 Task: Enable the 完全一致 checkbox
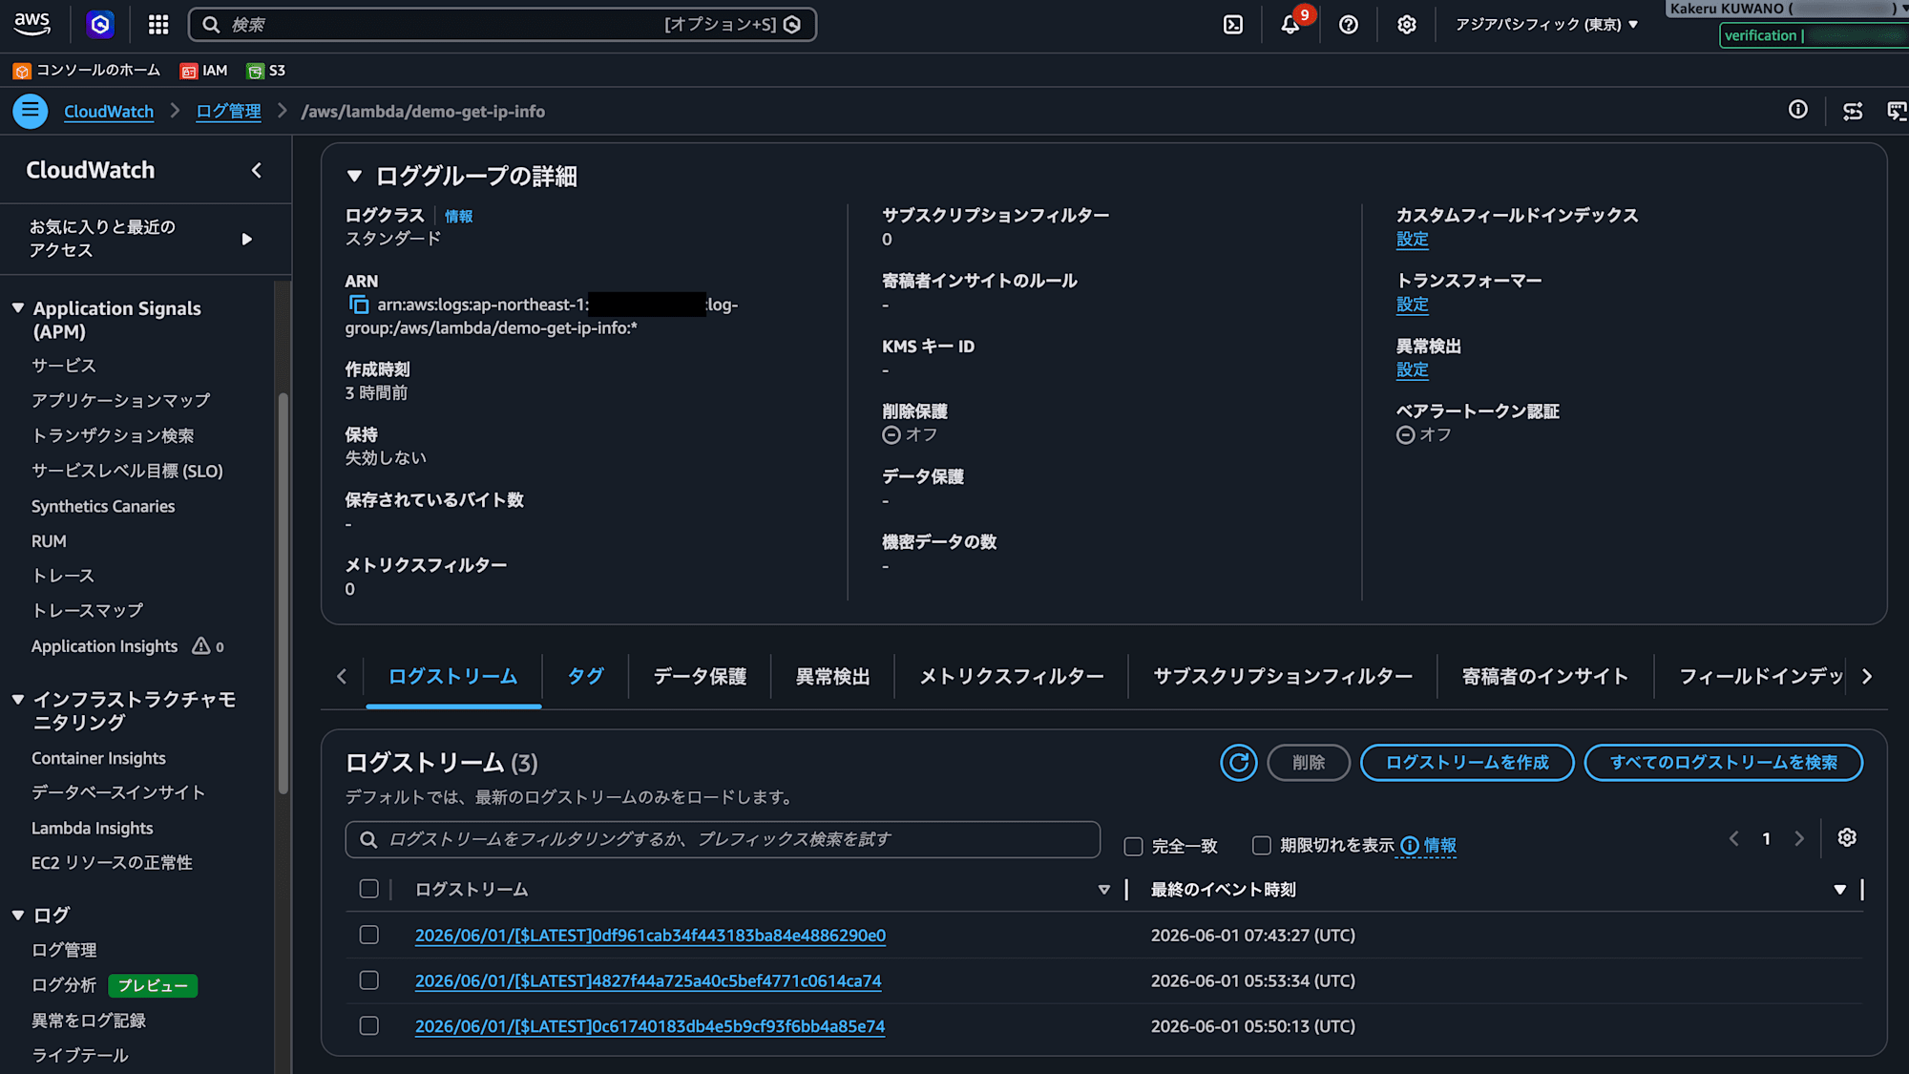1134,846
